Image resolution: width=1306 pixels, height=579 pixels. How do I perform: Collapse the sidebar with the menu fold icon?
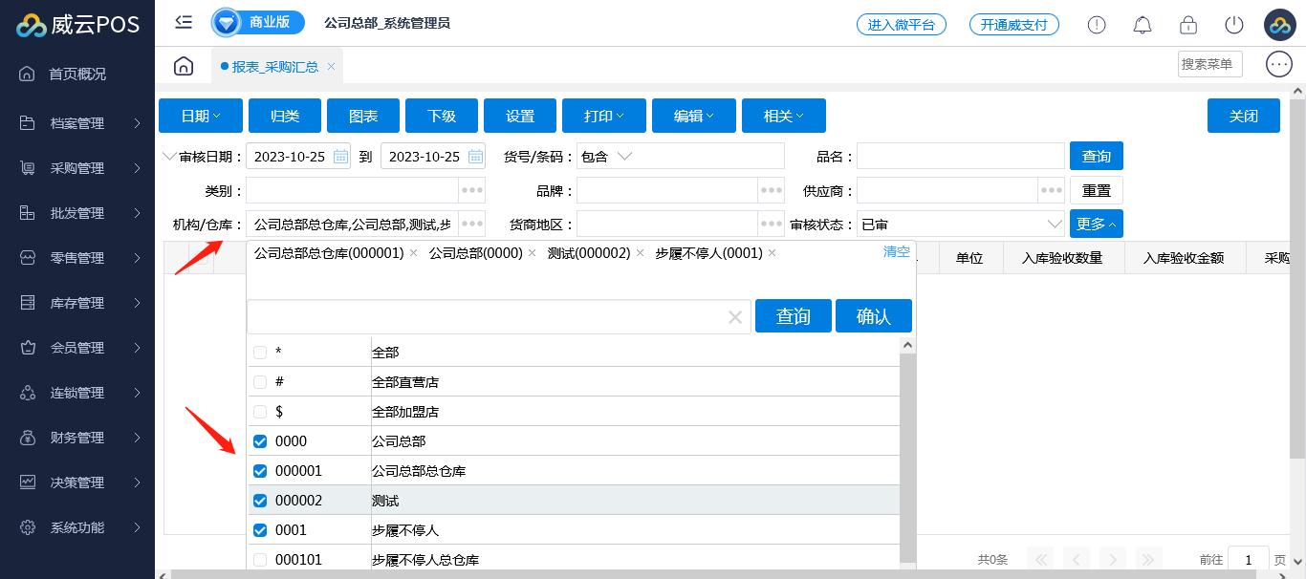184,23
